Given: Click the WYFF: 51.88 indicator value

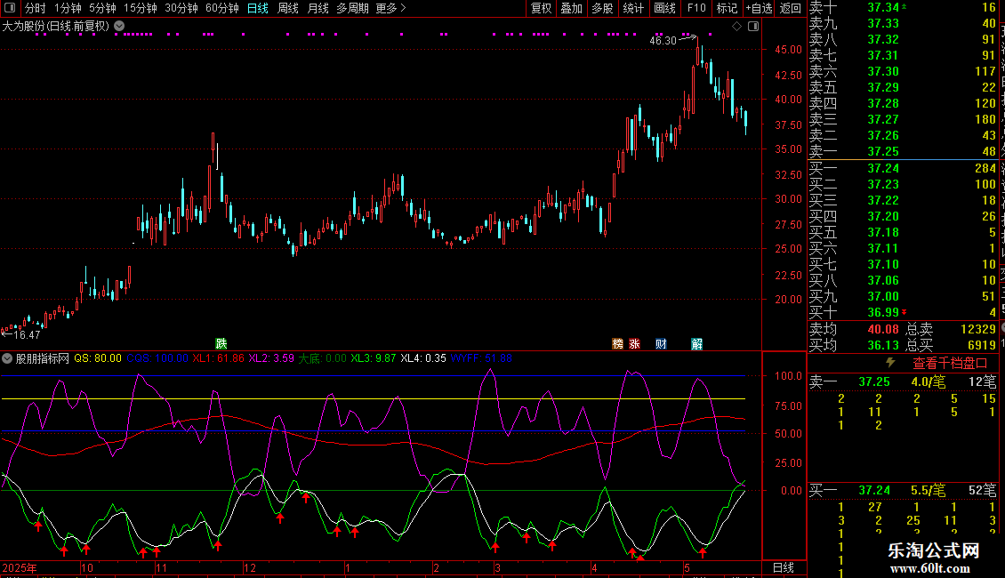Looking at the screenshot, I should [481, 358].
